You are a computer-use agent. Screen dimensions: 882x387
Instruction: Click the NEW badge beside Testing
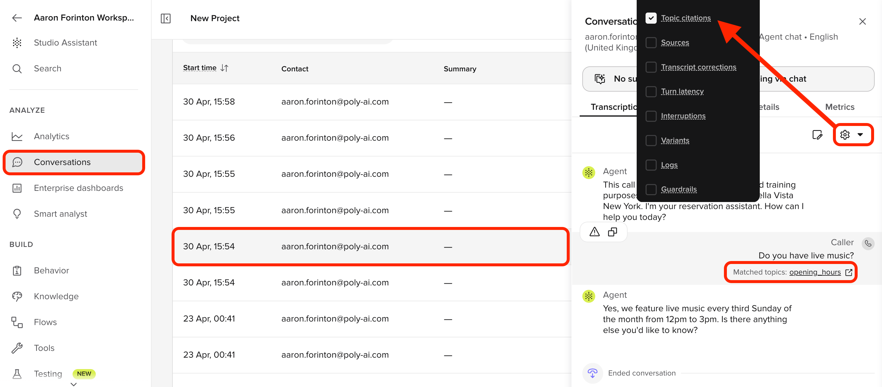(84, 374)
